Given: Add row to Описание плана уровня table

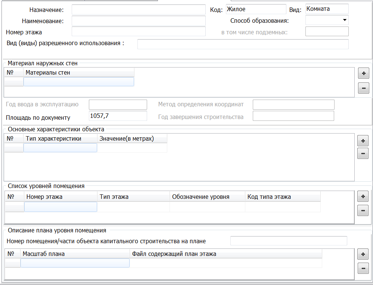Looking at the screenshot, I should pyautogui.click(x=363, y=254).
